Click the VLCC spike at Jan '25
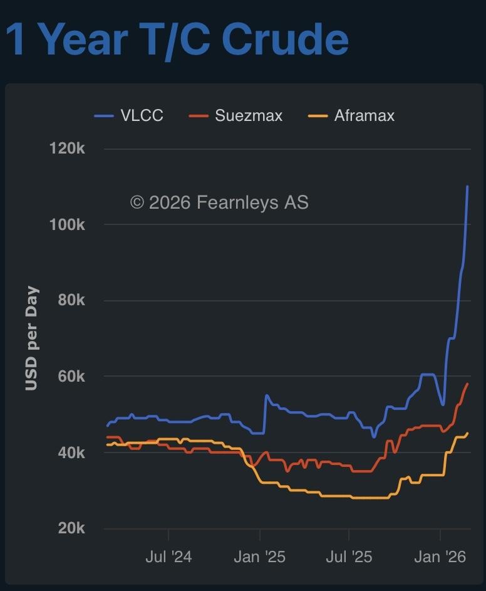 pos(266,395)
